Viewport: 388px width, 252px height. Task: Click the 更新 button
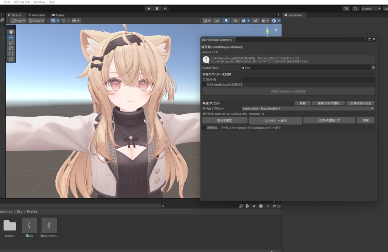(x=303, y=103)
